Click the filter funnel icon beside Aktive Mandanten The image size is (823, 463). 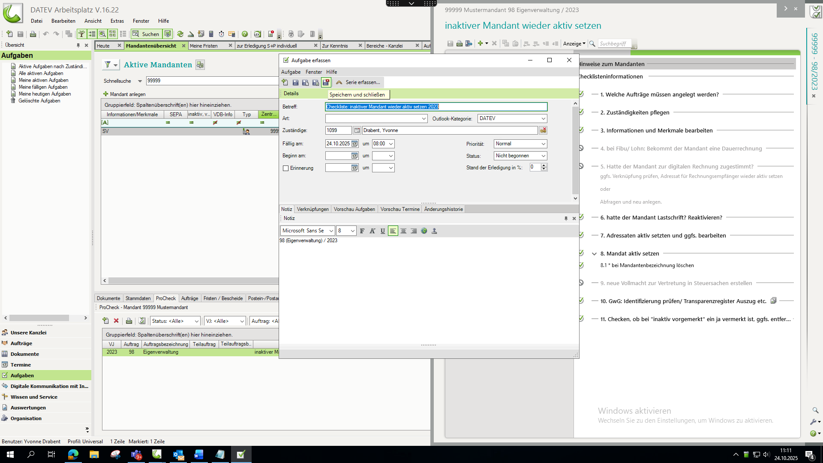pyautogui.click(x=108, y=65)
